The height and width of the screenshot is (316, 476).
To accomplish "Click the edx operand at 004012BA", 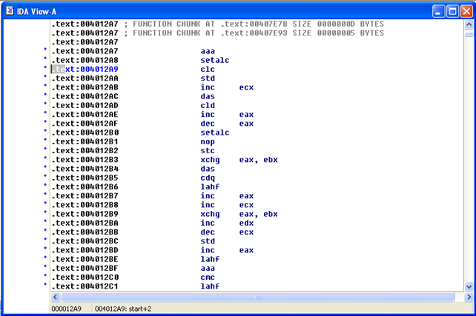I will [247, 223].
